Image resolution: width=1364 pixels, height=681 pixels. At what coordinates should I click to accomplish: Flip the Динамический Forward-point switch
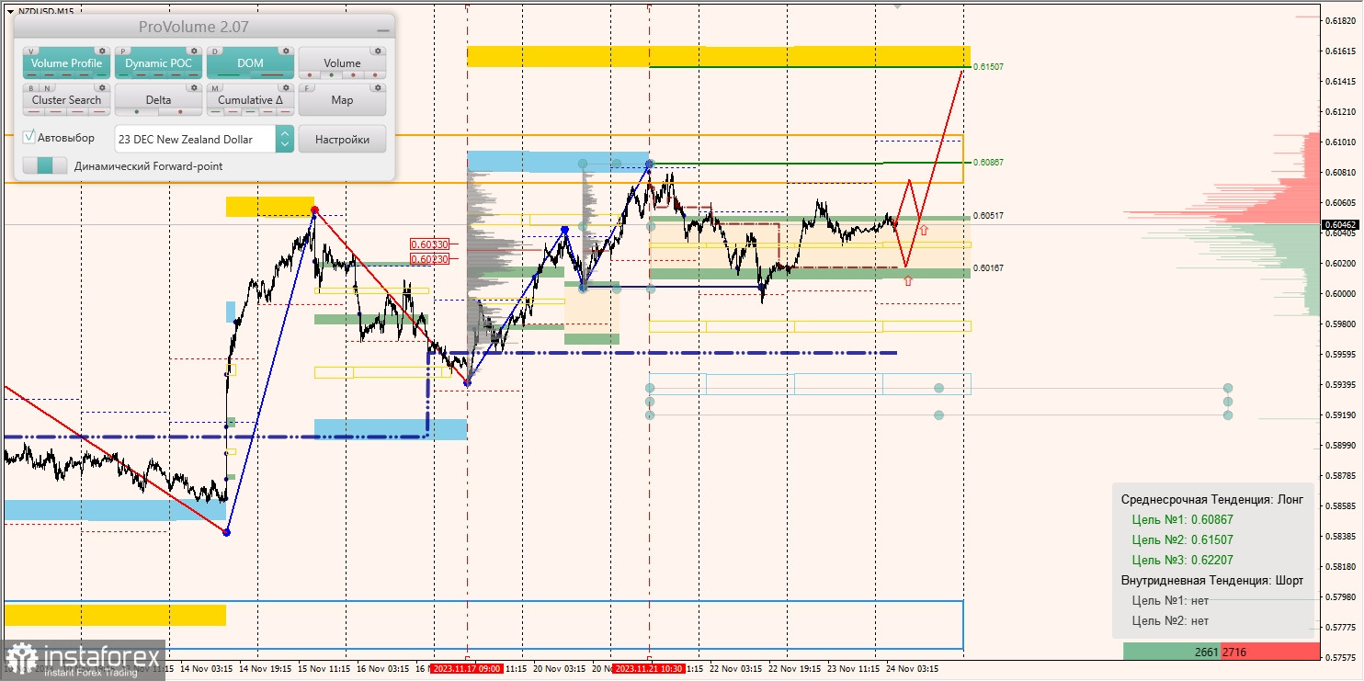(x=45, y=166)
